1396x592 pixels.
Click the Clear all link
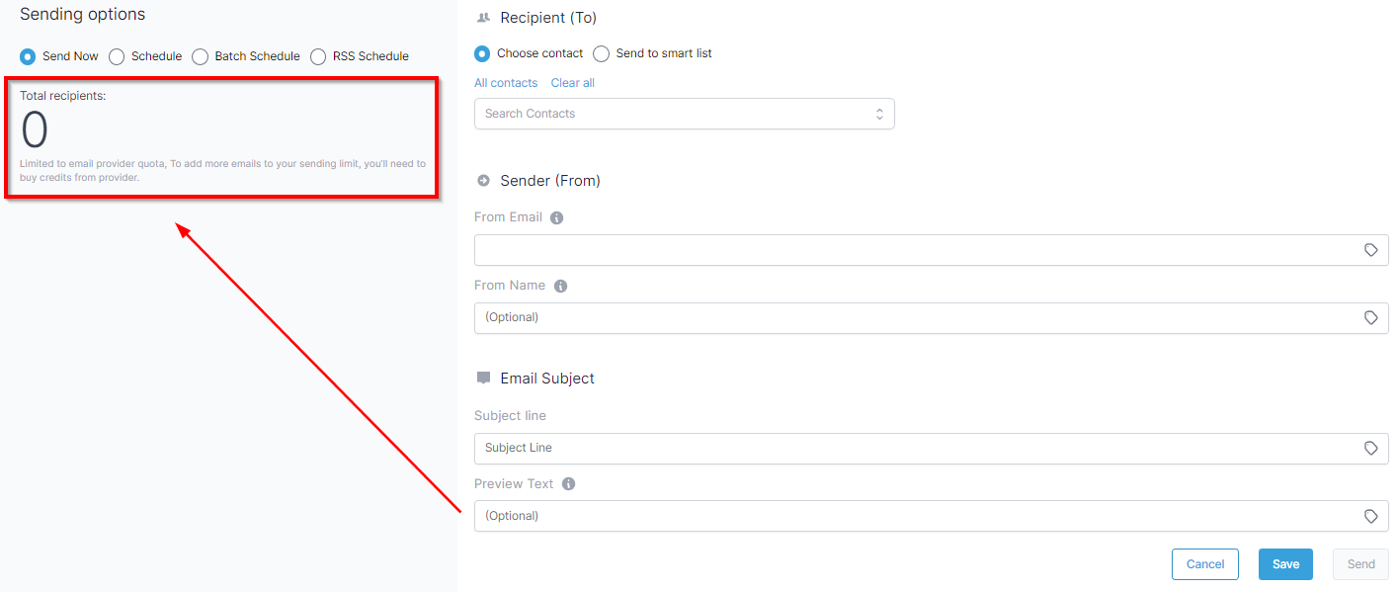(573, 83)
